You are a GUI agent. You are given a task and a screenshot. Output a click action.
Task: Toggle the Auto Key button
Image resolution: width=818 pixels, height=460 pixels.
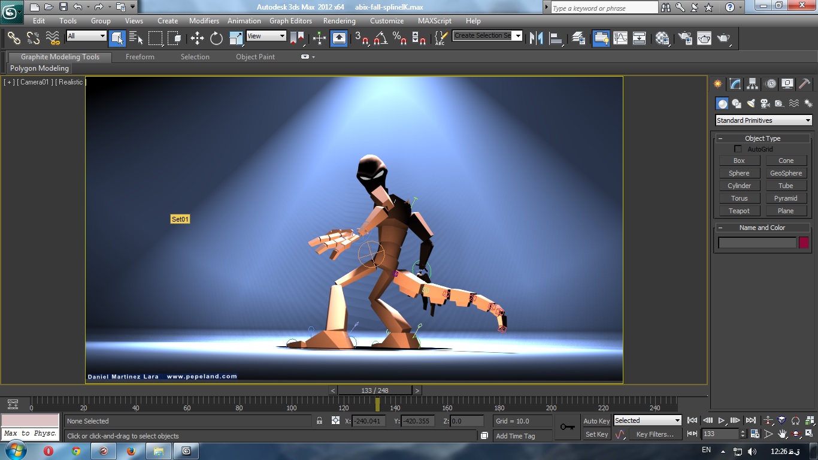596,421
